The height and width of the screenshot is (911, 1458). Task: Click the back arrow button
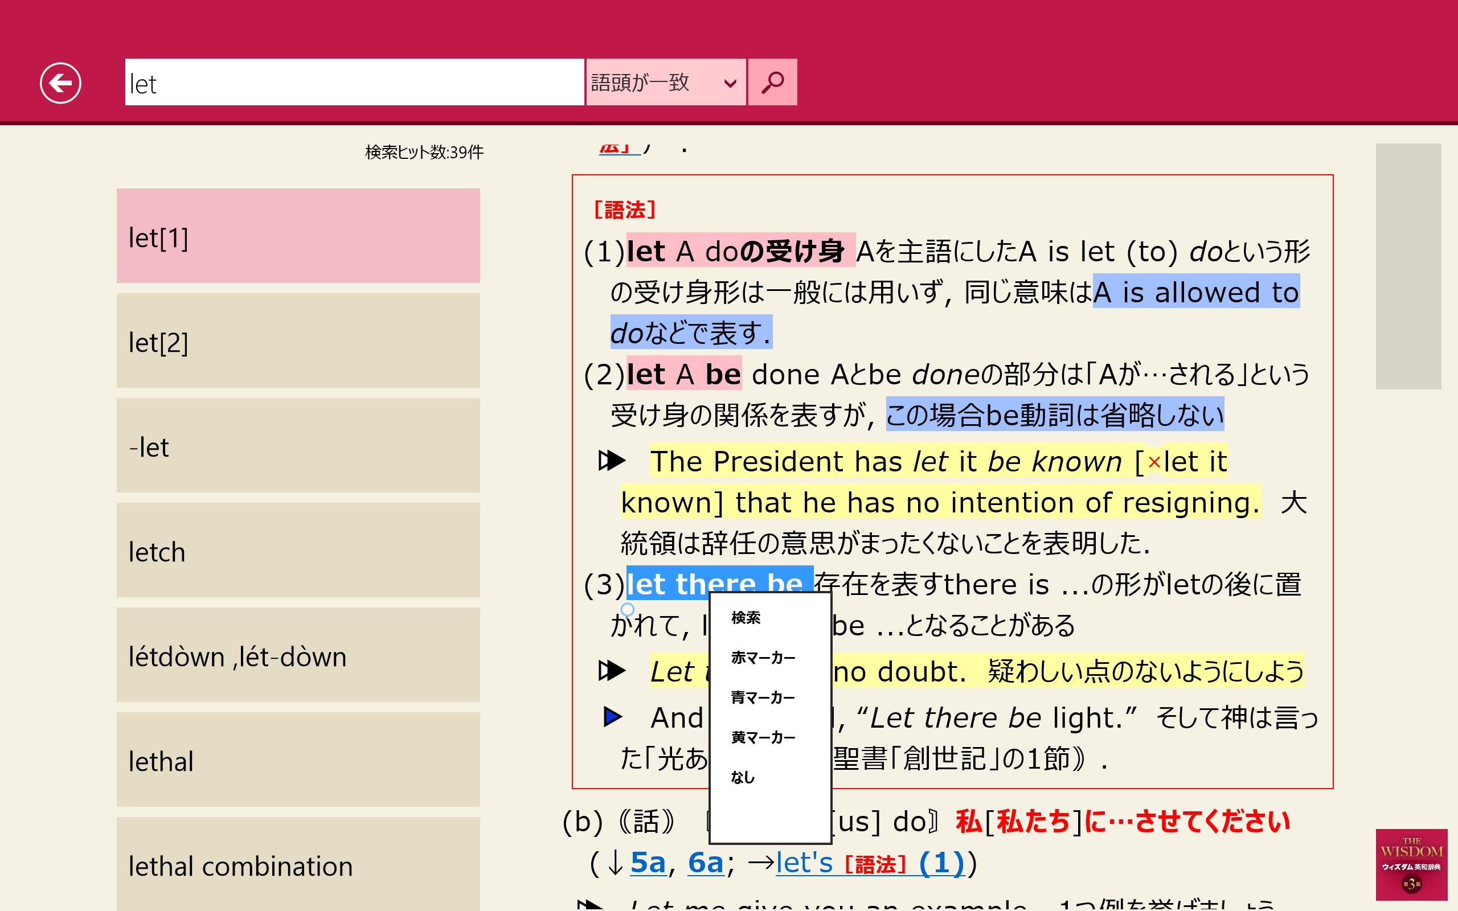(x=60, y=83)
